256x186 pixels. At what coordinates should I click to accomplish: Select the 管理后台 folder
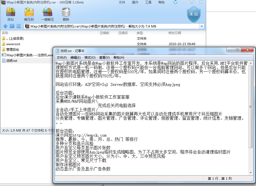[12, 49]
